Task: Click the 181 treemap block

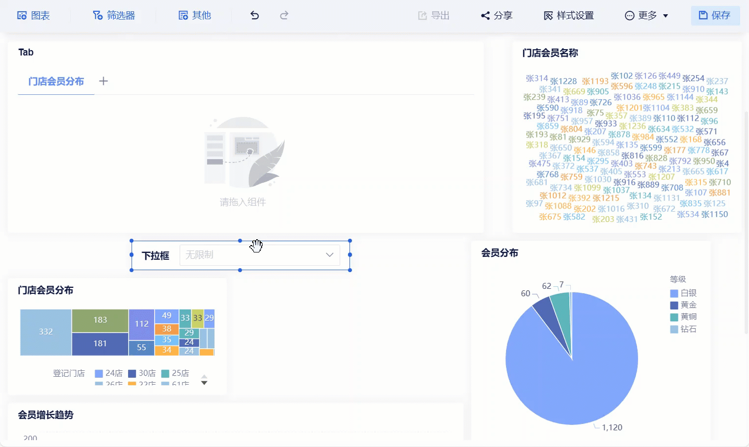Action: pos(100,344)
